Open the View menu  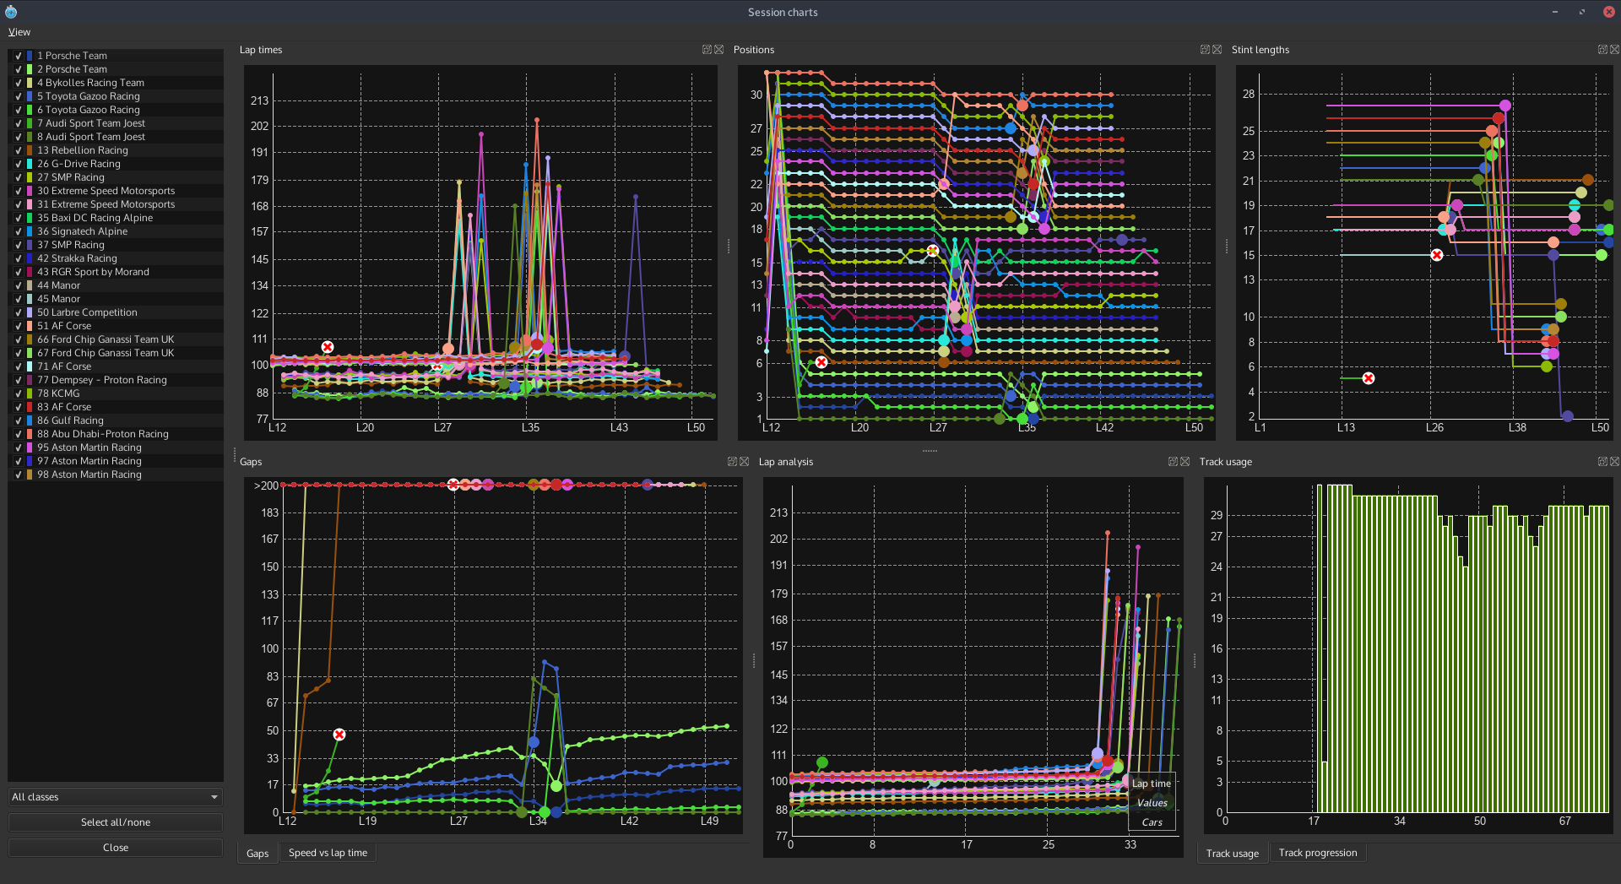[x=19, y=32]
